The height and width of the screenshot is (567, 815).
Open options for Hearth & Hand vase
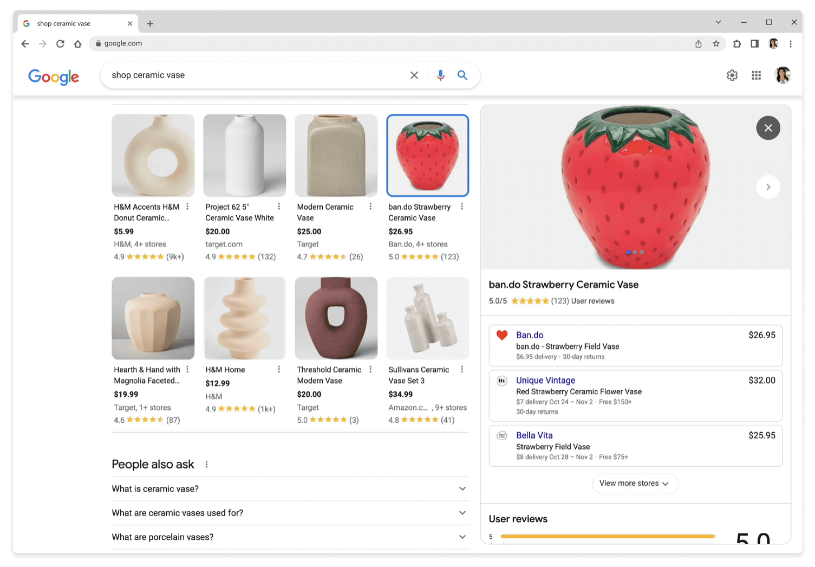(187, 369)
